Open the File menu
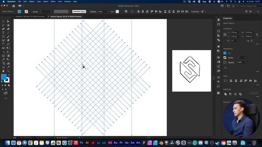 click(20, 2)
